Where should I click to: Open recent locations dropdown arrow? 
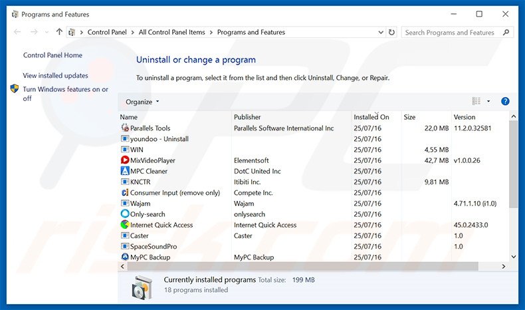(x=47, y=32)
